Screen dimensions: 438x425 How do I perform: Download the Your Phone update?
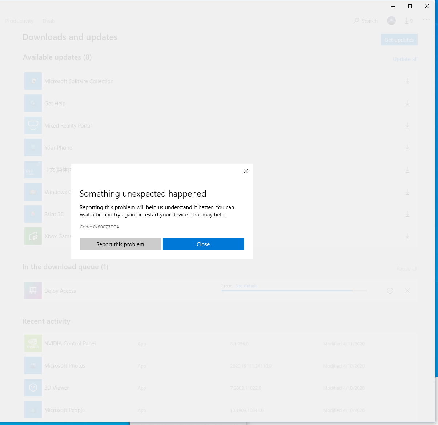point(407,148)
